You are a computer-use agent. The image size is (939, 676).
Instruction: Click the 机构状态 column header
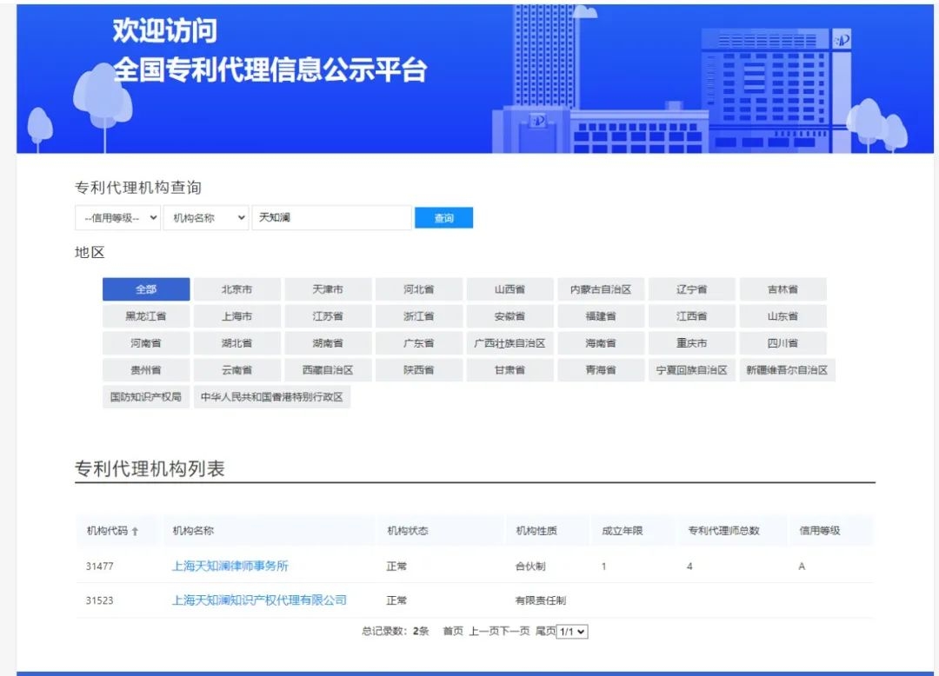(407, 531)
